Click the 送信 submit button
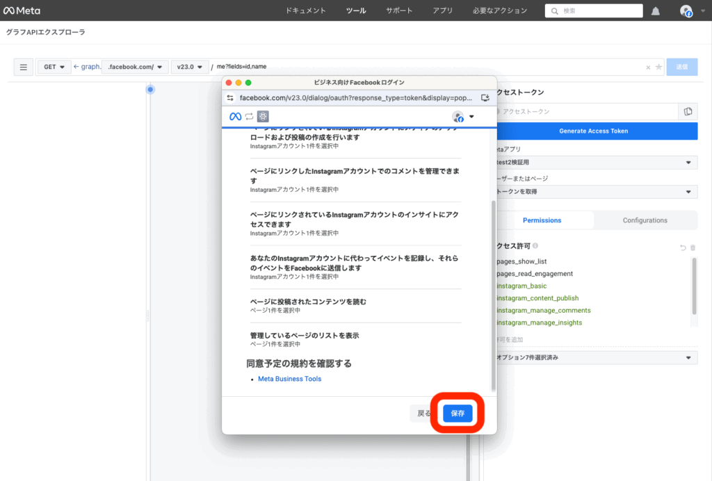This screenshot has height=481, width=712. (681, 67)
